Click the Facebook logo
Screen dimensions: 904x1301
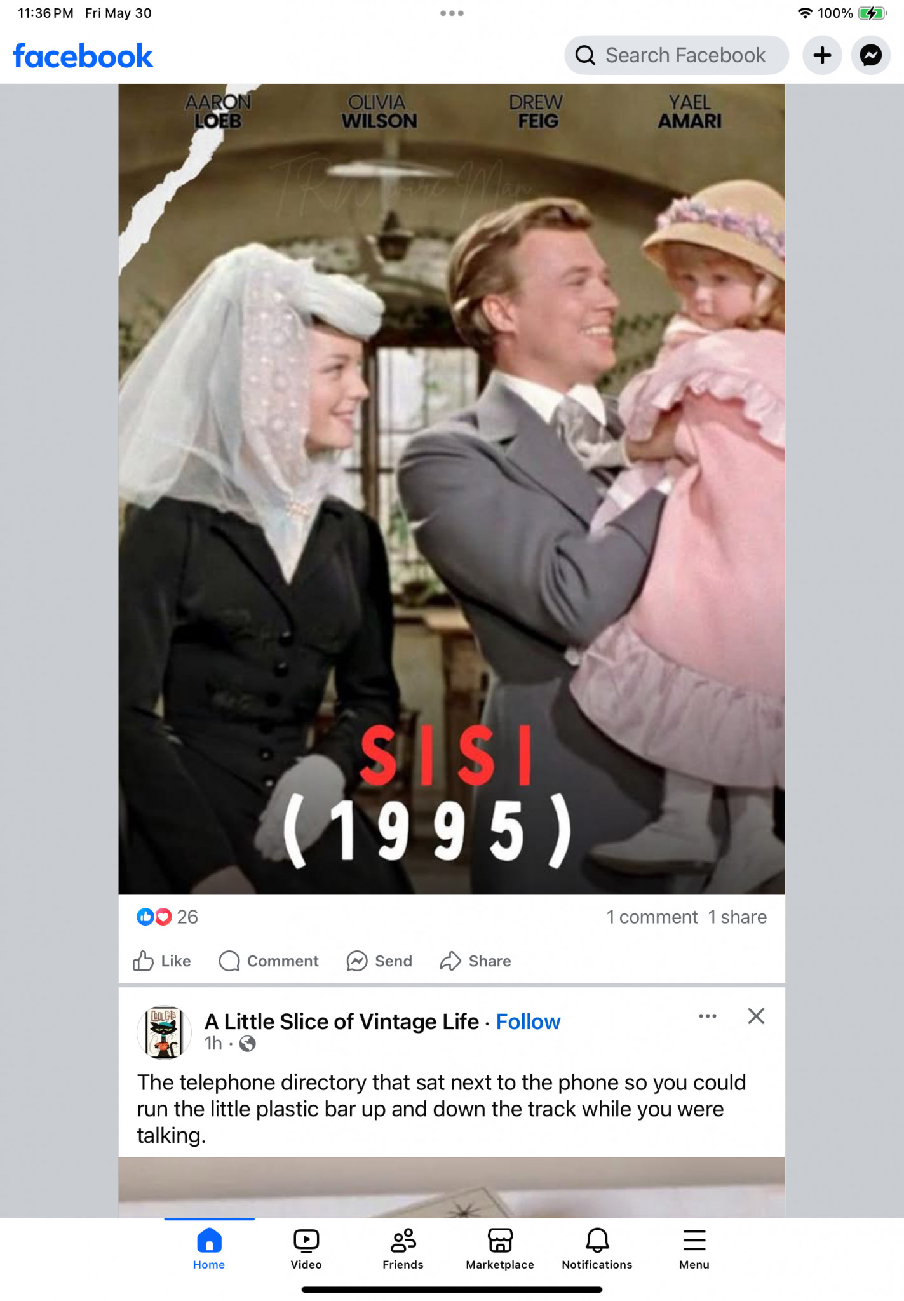pyautogui.click(x=83, y=56)
